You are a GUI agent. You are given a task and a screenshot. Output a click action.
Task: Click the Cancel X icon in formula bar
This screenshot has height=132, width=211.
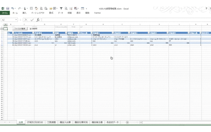(26, 20)
